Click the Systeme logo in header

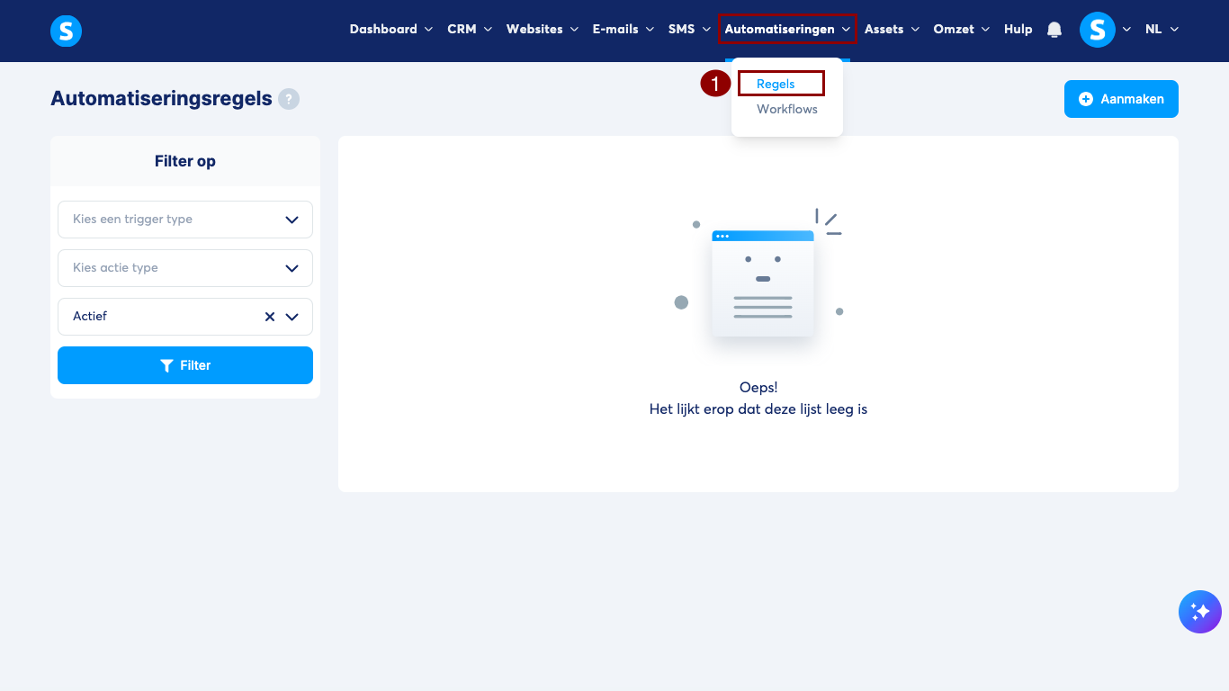[x=66, y=31]
